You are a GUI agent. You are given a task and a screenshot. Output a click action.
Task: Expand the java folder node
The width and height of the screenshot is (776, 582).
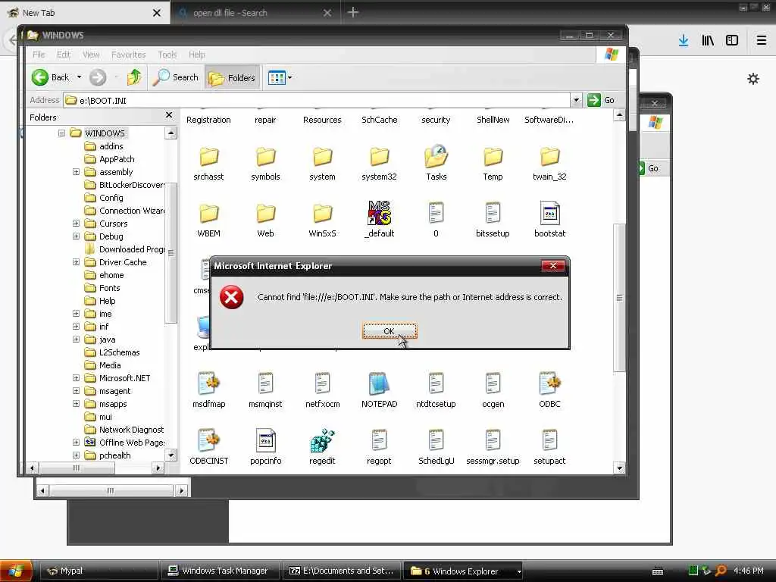[x=76, y=339]
